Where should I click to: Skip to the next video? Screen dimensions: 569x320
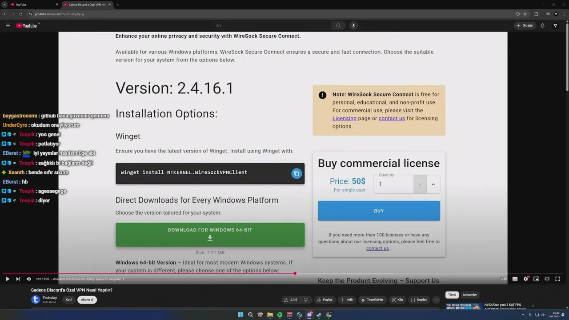18,279
